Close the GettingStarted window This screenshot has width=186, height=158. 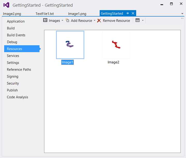point(181,4)
